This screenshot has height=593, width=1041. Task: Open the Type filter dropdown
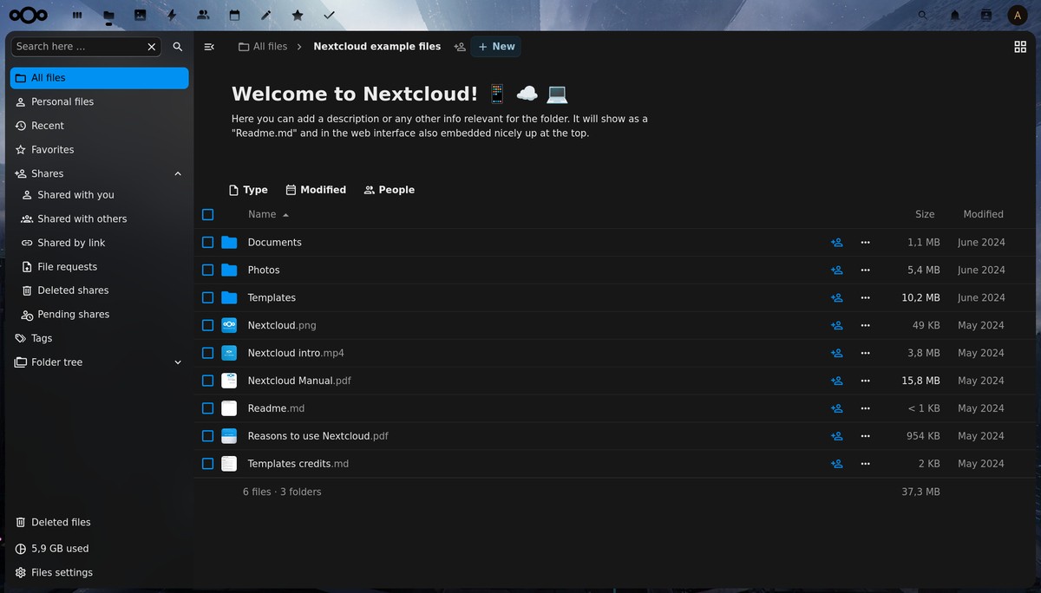248,189
